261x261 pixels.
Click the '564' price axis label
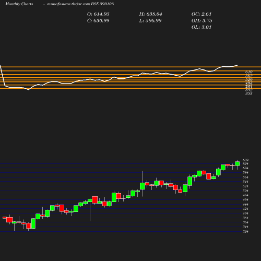click(x=245, y=177)
